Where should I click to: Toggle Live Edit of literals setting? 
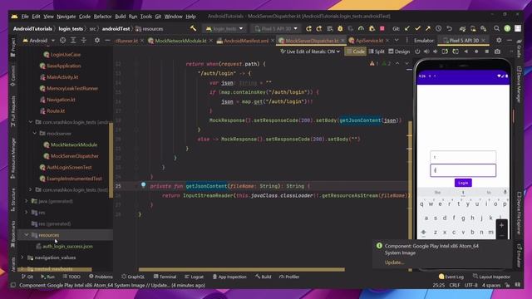310,51
